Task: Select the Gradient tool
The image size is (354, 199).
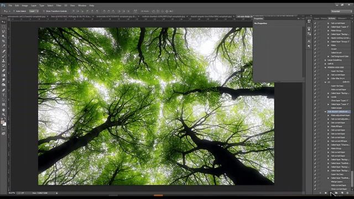Action: [3, 75]
